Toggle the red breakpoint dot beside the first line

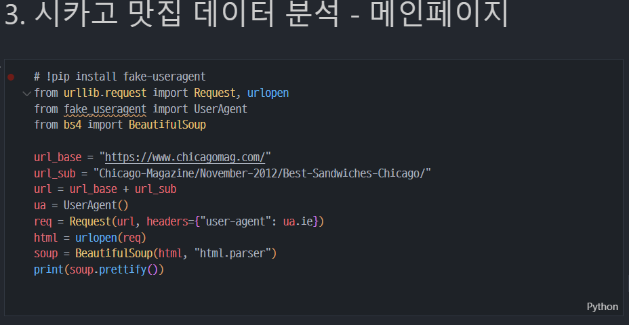click(11, 77)
